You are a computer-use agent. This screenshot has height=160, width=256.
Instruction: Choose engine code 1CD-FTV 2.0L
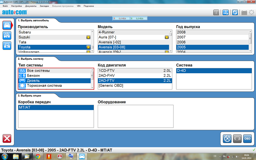click(x=135, y=71)
